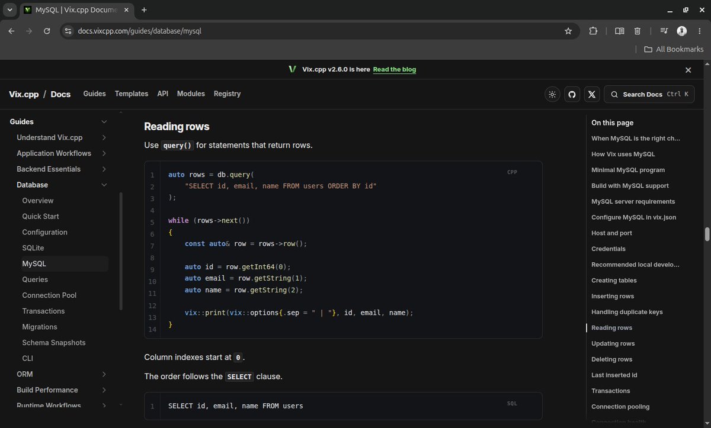Expand the Build Performance chevron
The height and width of the screenshot is (428, 711).
104,390
